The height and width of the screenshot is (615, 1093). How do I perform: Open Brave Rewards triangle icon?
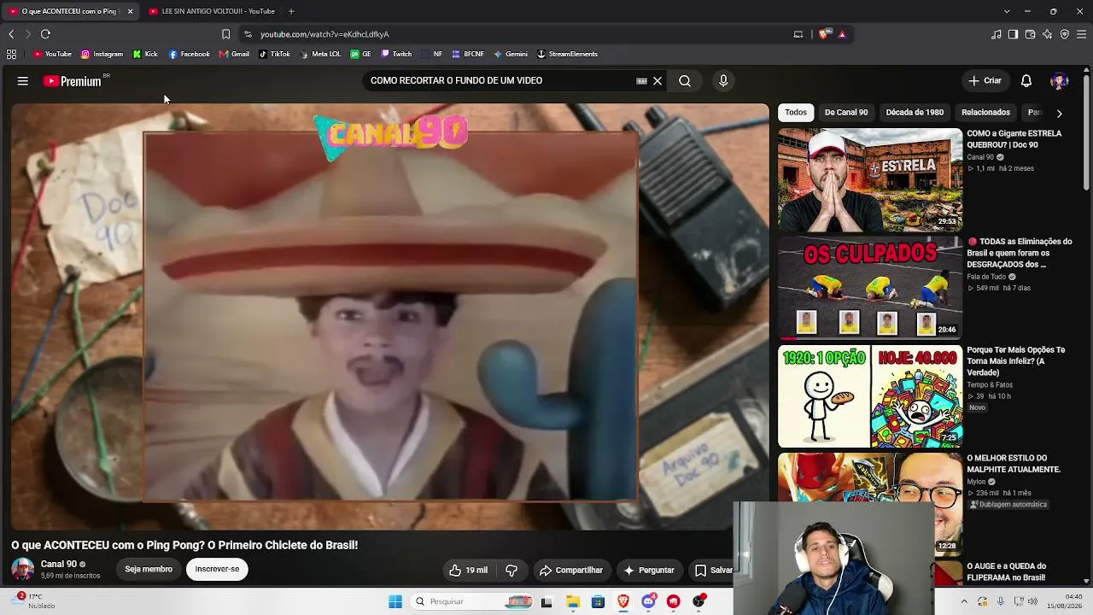point(842,34)
